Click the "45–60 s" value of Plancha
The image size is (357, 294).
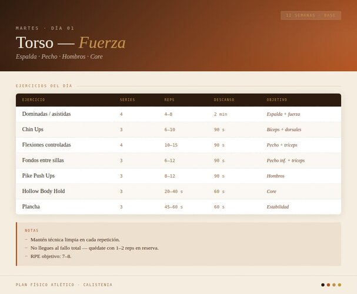[x=174, y=207]
